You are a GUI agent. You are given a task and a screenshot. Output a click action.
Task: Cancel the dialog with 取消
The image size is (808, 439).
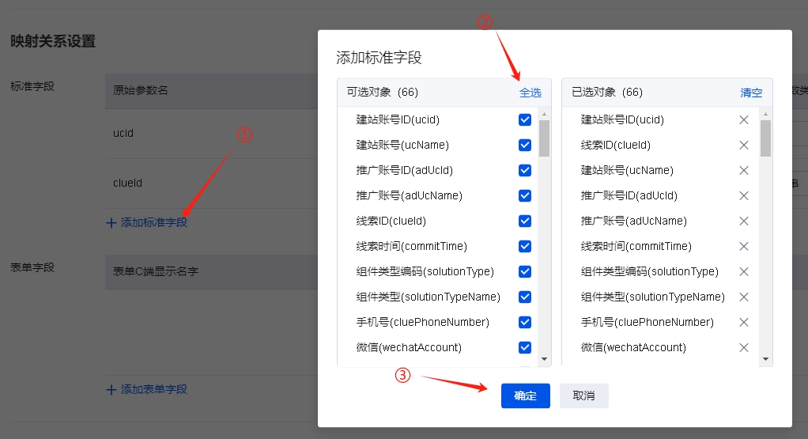(x=583, y=395)
